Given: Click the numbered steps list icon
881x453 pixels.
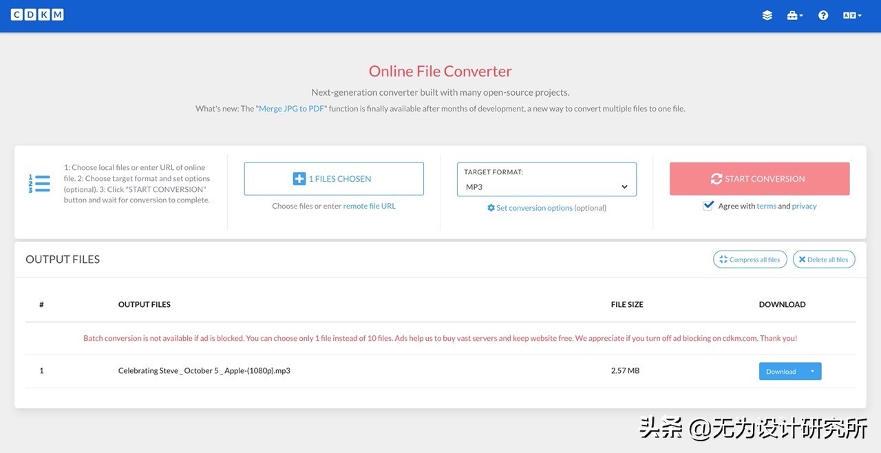Looking at the screenshot, I should tap(39, 184).
